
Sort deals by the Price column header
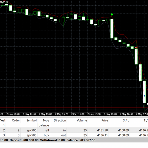click(x=105, y=120)
